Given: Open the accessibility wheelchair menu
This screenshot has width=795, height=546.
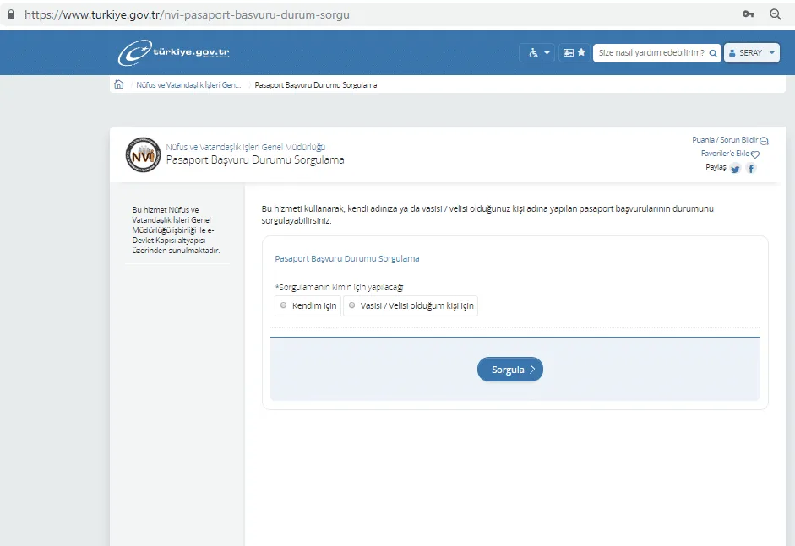Looking at the screenshot, I should [x=537, y=52].
